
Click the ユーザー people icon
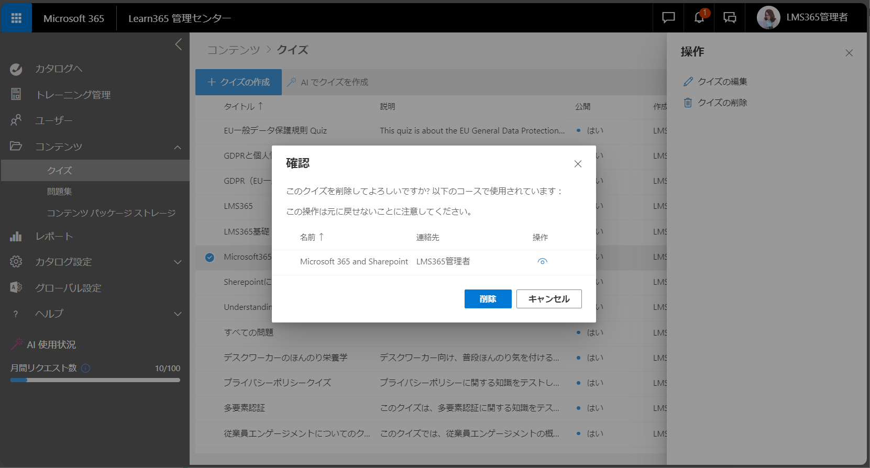[x=16, y=120]
